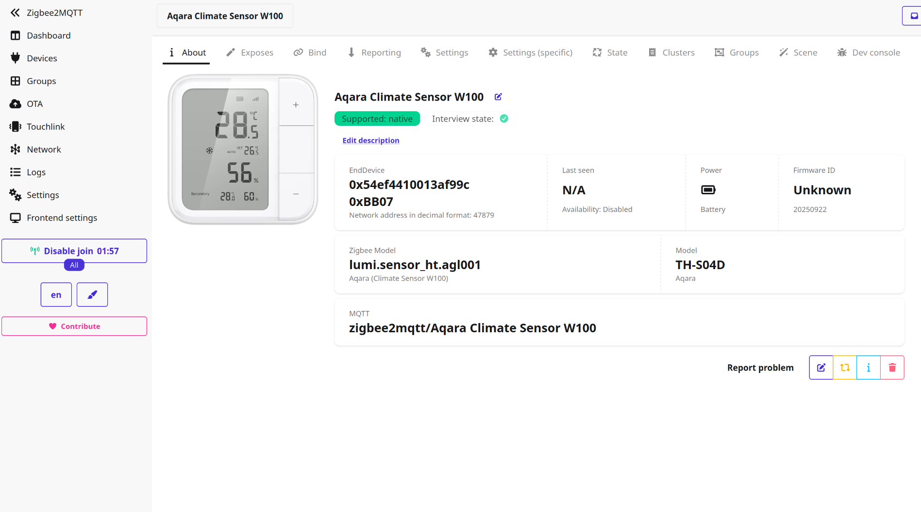
Task: Open the device Groups tab
Action: [737, 52]
